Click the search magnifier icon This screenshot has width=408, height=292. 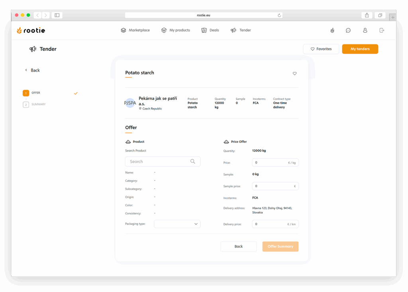click(193, 162)
